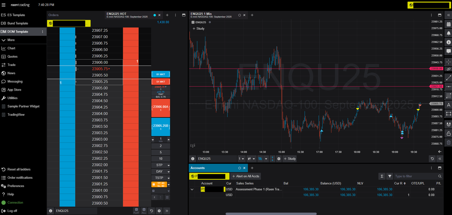Click the 5 lots quantity button
Screen dimensions: 452x215
[160, 152]
